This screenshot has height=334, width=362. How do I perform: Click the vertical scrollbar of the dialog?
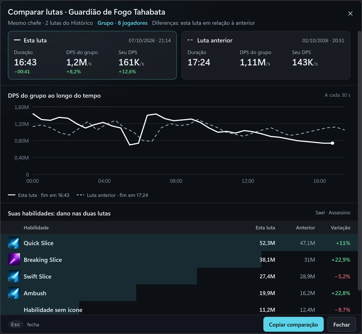(359, 161)
